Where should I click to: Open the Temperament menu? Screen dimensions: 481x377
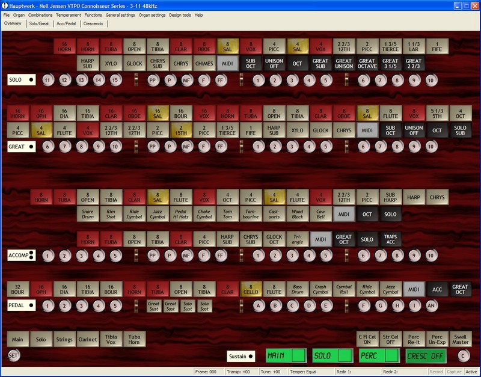68,14
